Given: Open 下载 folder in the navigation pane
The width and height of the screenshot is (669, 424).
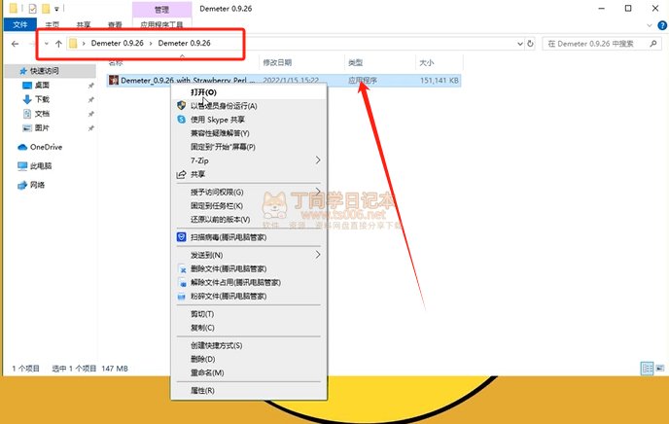Looking at the screenshot, I should 42,99.
